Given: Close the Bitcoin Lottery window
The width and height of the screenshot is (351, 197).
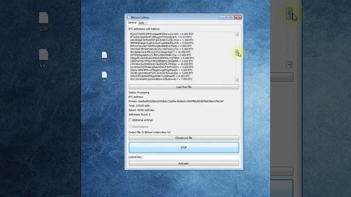Looking at the screenshot, I should click(237, 18).
